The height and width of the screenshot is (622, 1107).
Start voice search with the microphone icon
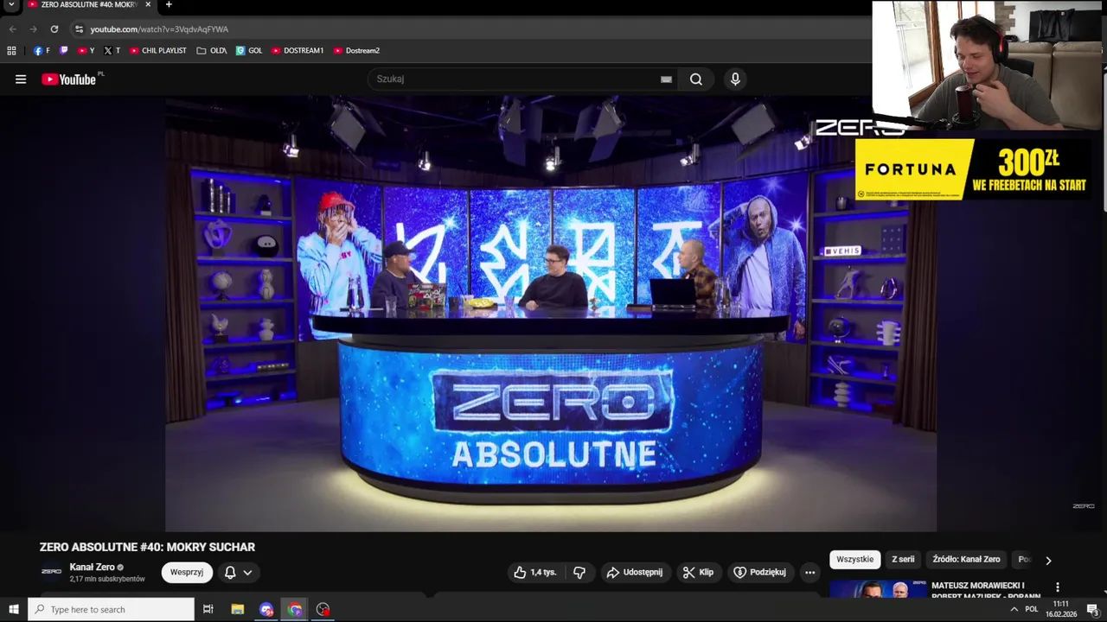(x=735, y=79)
